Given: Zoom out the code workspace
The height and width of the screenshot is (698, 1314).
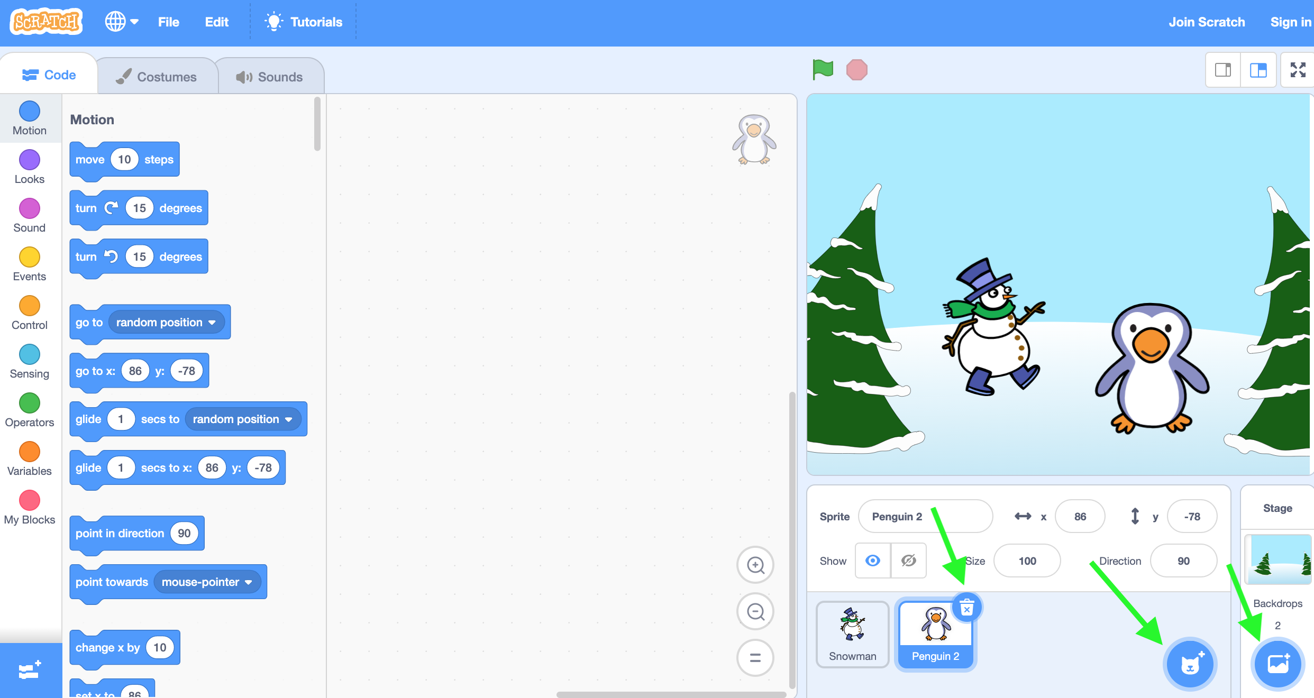Looking at the screenshot, I should pos(755,611).
